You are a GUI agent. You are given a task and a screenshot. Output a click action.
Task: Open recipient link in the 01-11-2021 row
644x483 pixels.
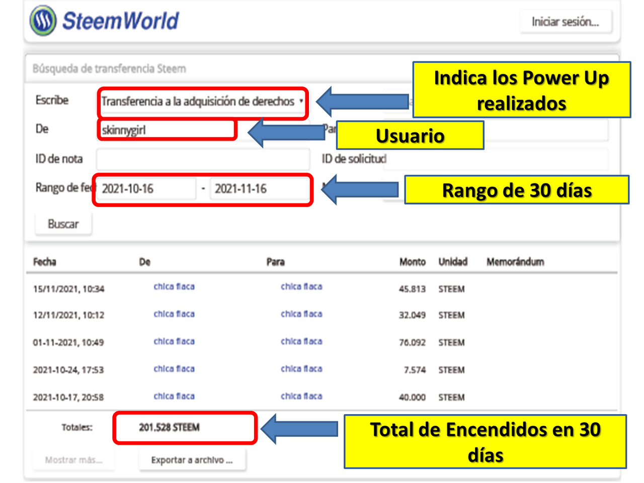pos(301,341)
